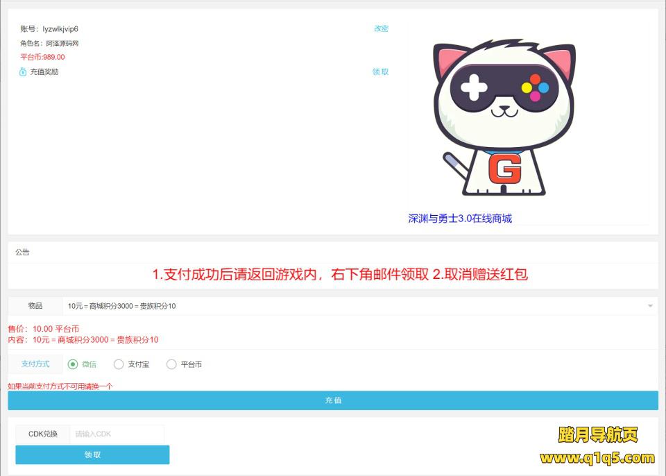Click 改密 to change the password
Image resolution: width=666 pixels, height=476 pixels.
click(x=381, y=28)
